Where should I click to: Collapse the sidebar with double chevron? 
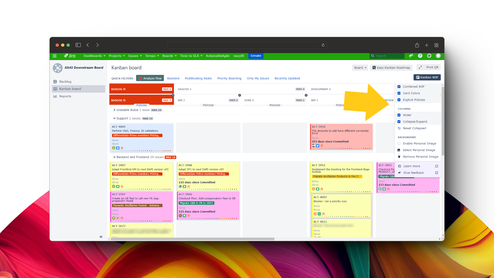click(x=101, y=237)
